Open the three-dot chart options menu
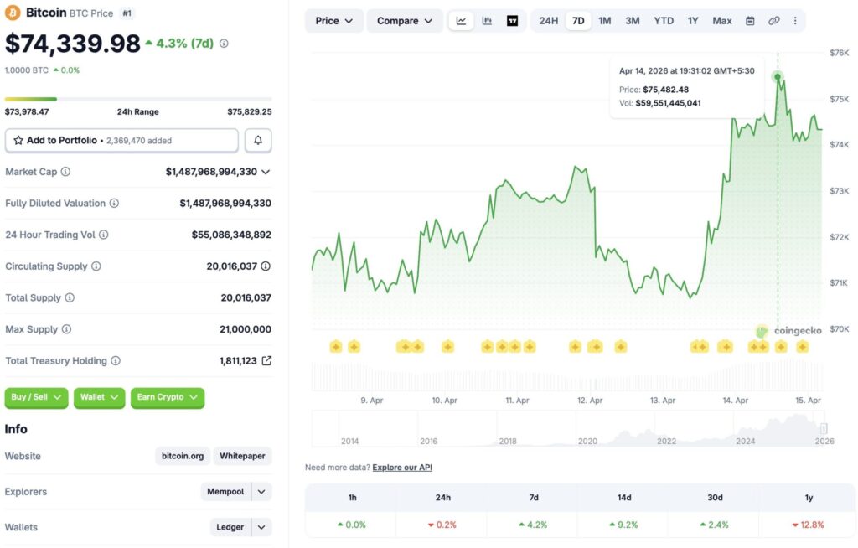 (794, 20)
